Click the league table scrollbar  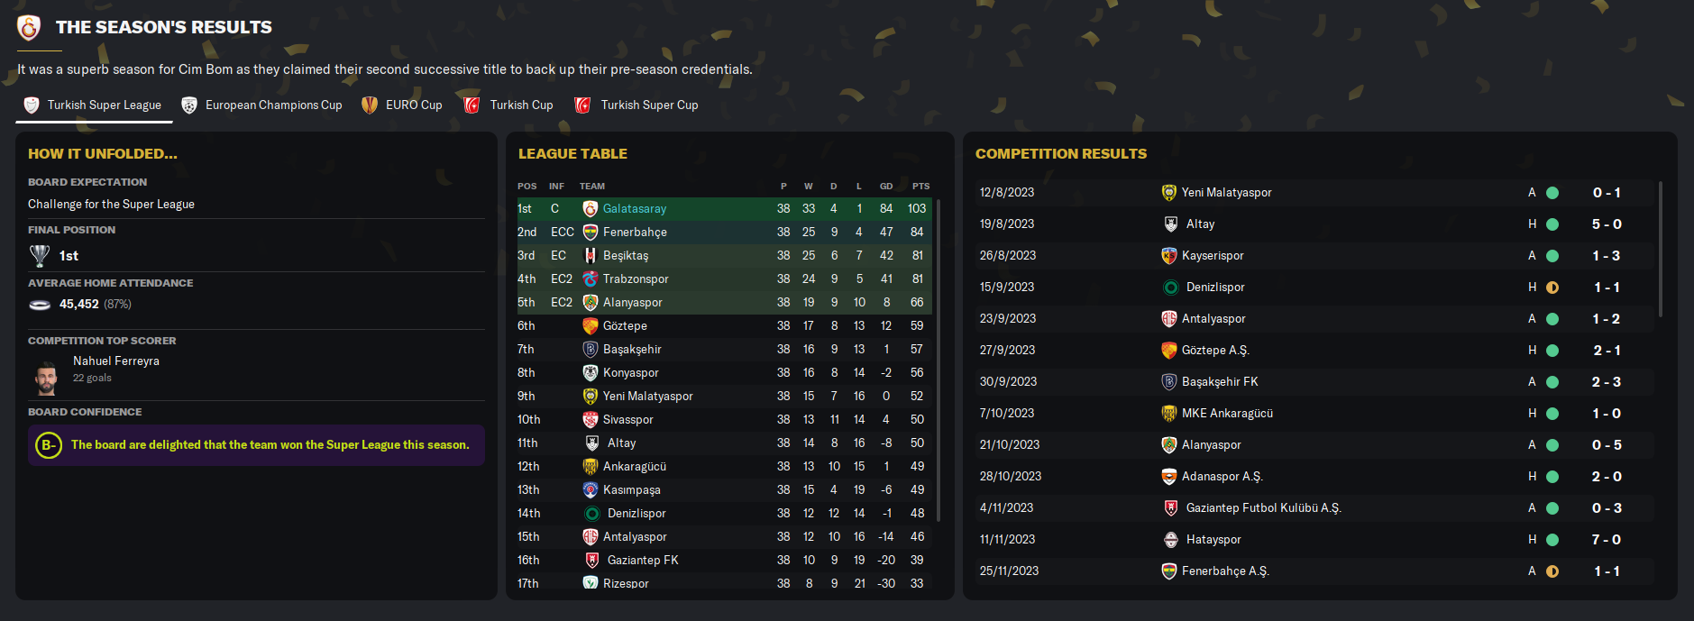tap(939, 361)
